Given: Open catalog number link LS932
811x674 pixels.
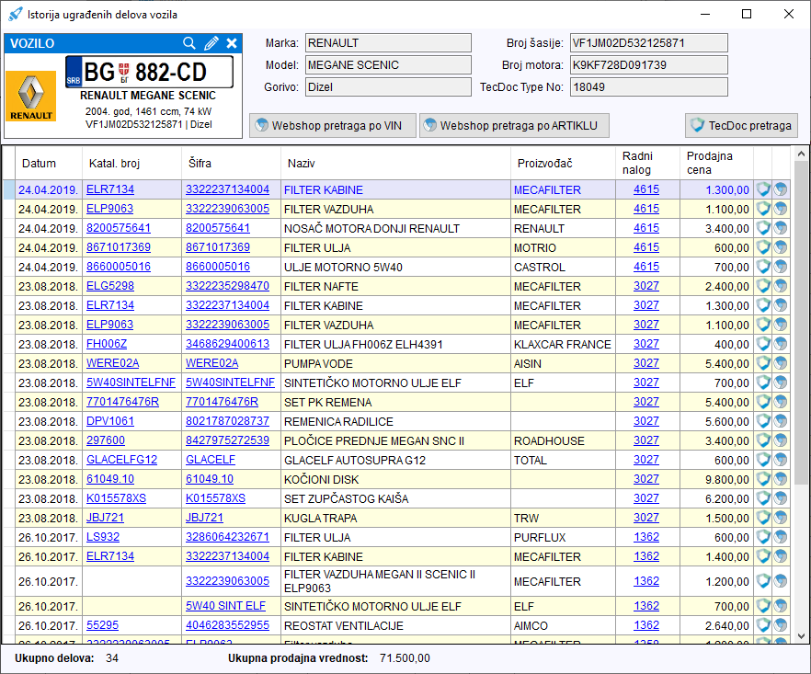Looking at the screenshot, I should [103, 537].
